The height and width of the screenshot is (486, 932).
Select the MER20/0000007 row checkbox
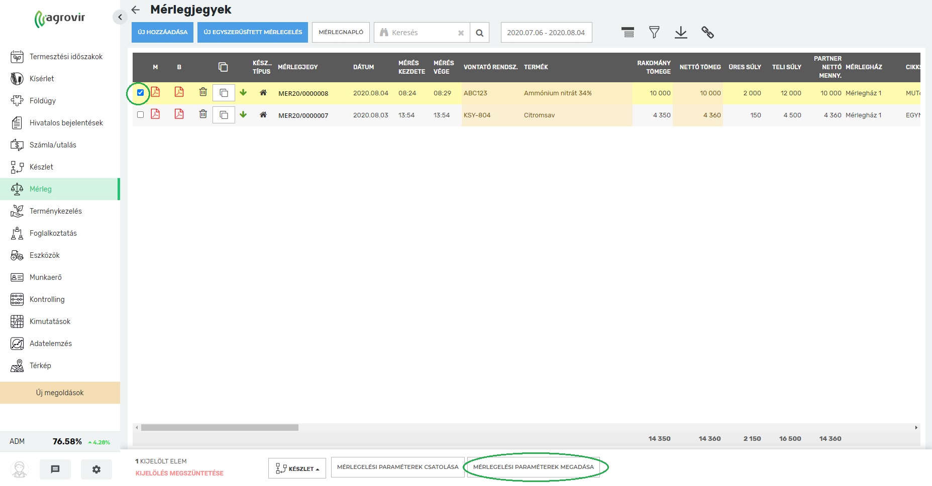point(141,115)
